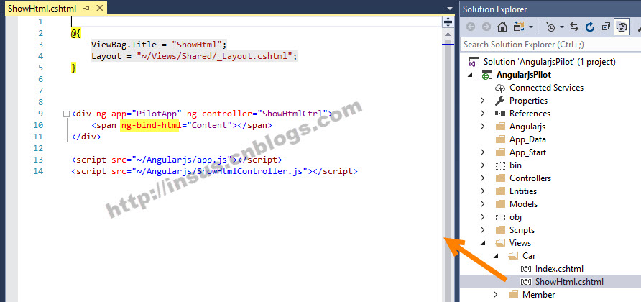Viewport: 641px width, 302px height.
Task: Expand the Scripts folder
Action: (x=482, y=230)
